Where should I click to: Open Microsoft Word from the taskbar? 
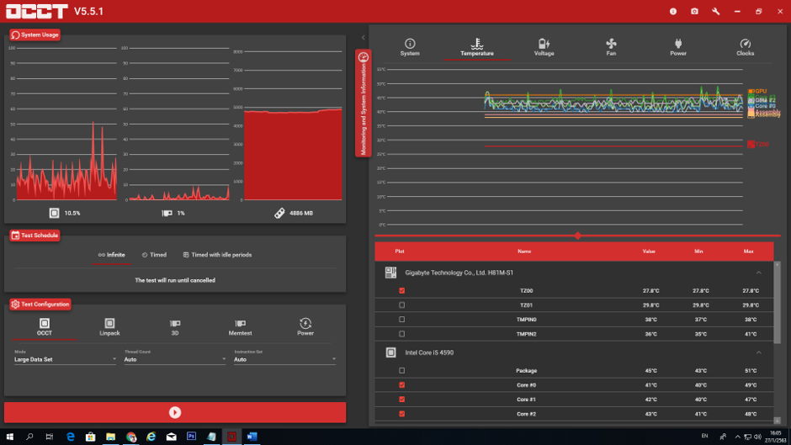pos(252,437)
